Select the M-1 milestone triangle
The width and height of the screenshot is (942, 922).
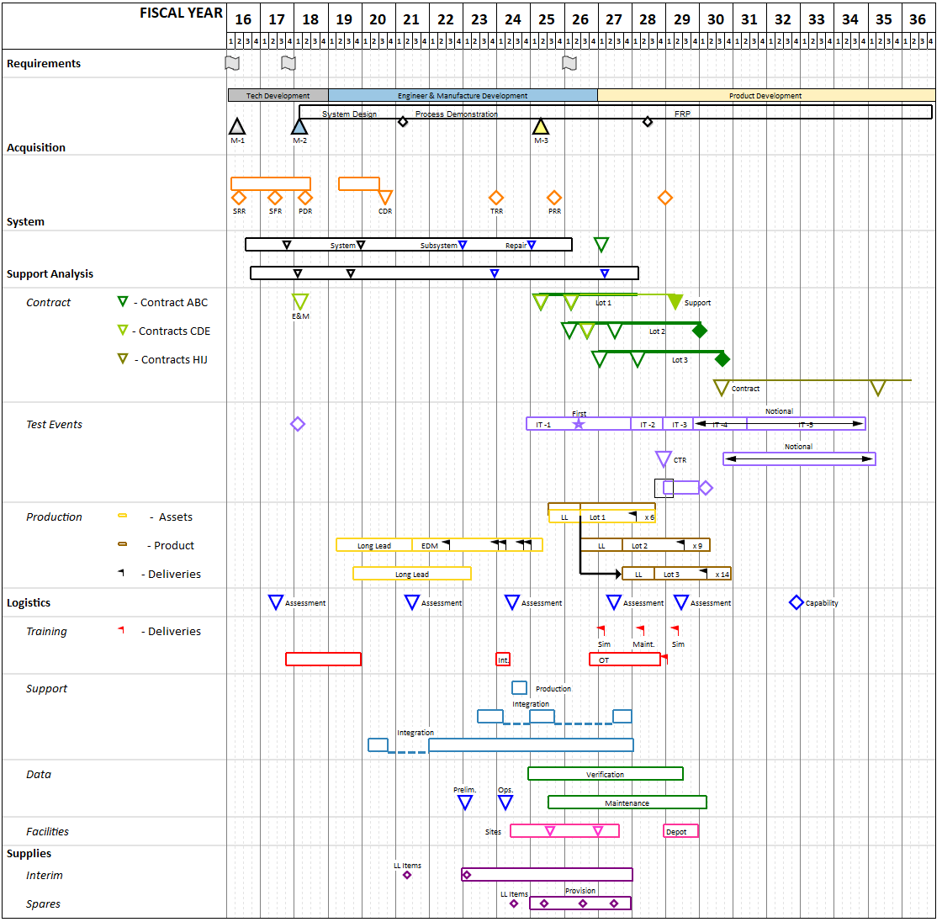(x=236, y=126)
